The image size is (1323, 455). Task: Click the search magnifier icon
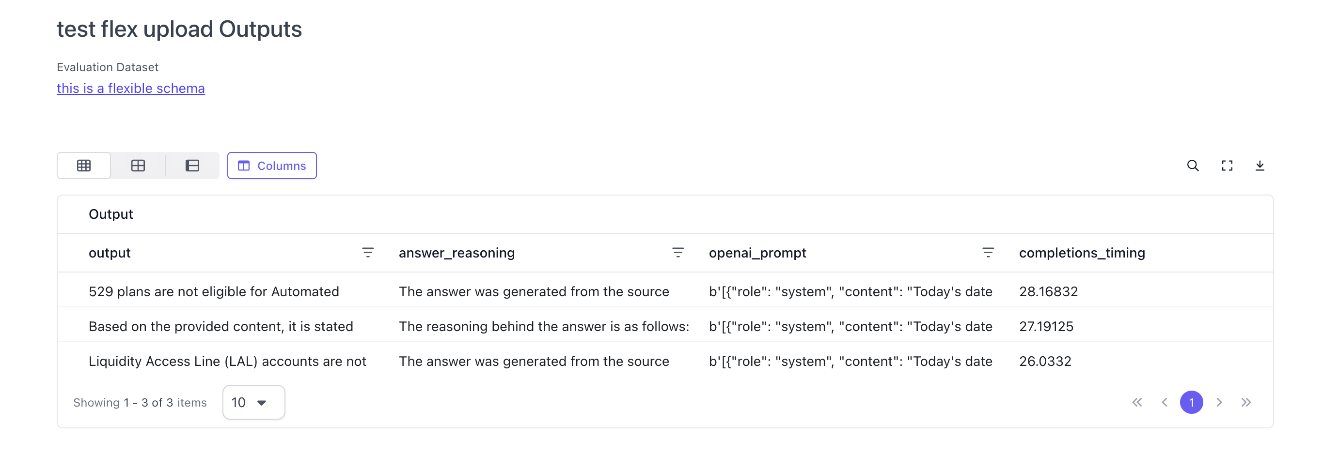1193,166
